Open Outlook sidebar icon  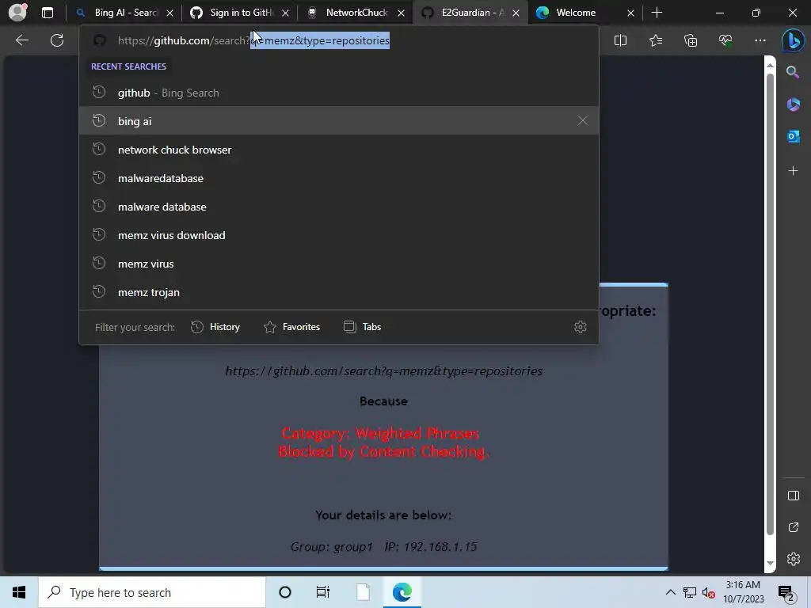(793, 136)
